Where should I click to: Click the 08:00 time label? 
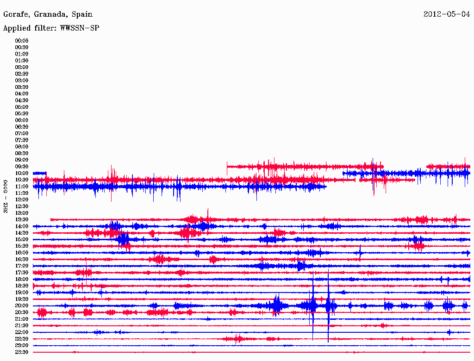[22, 147]
